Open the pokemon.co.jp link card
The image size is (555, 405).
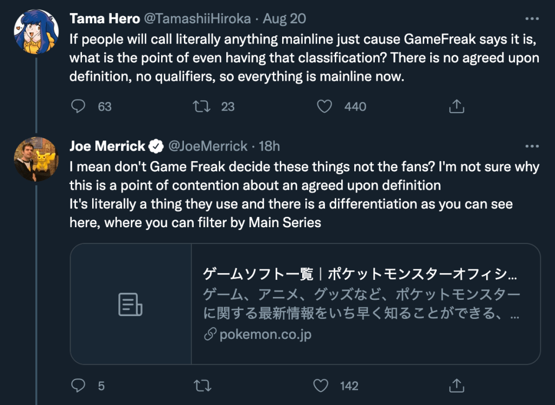361,304
